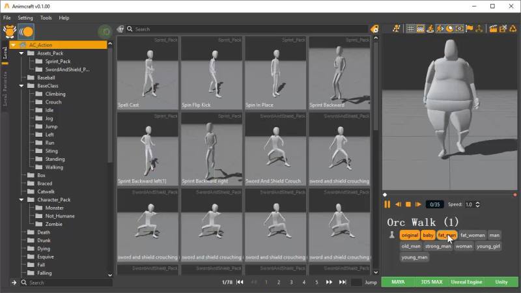
Task: Step to previous animation frame
Action: point(398,204)
